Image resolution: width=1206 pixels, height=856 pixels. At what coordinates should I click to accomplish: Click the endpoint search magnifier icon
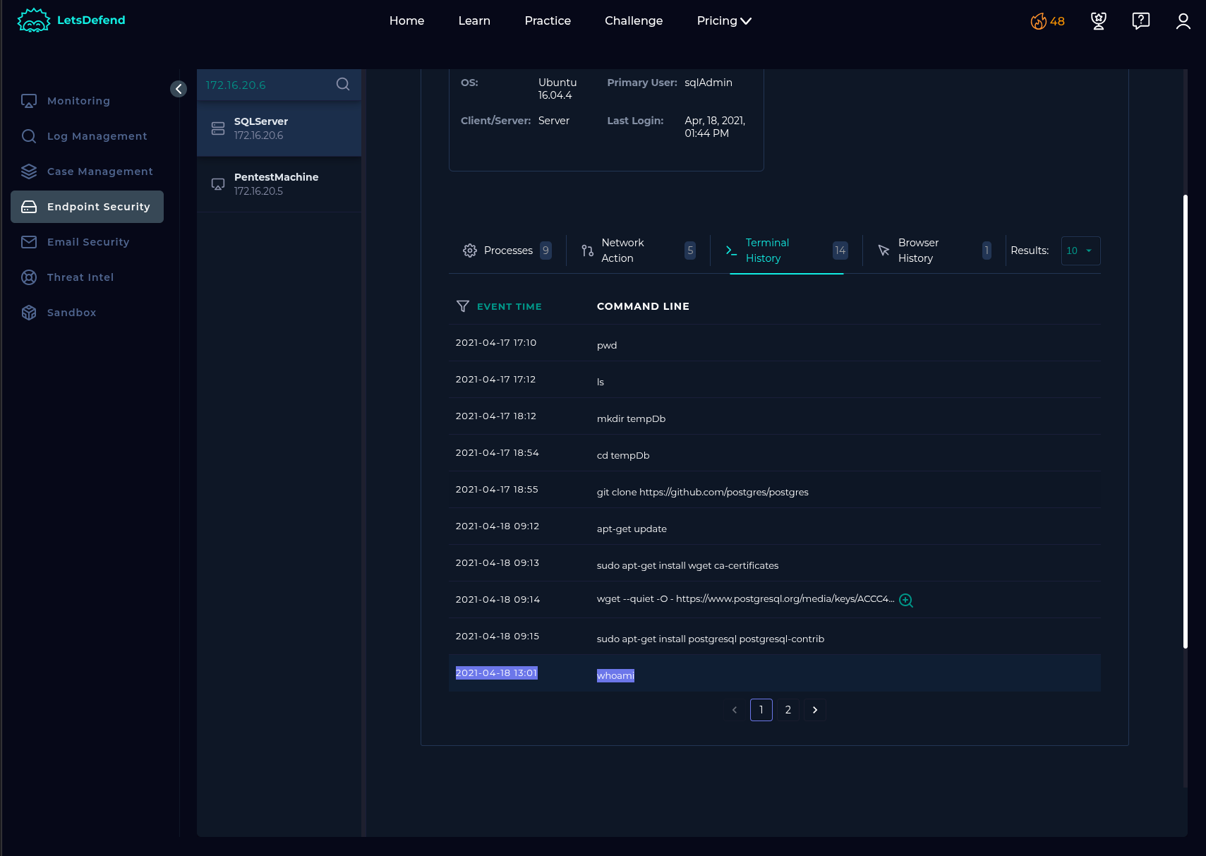click(x=343, y=85)
